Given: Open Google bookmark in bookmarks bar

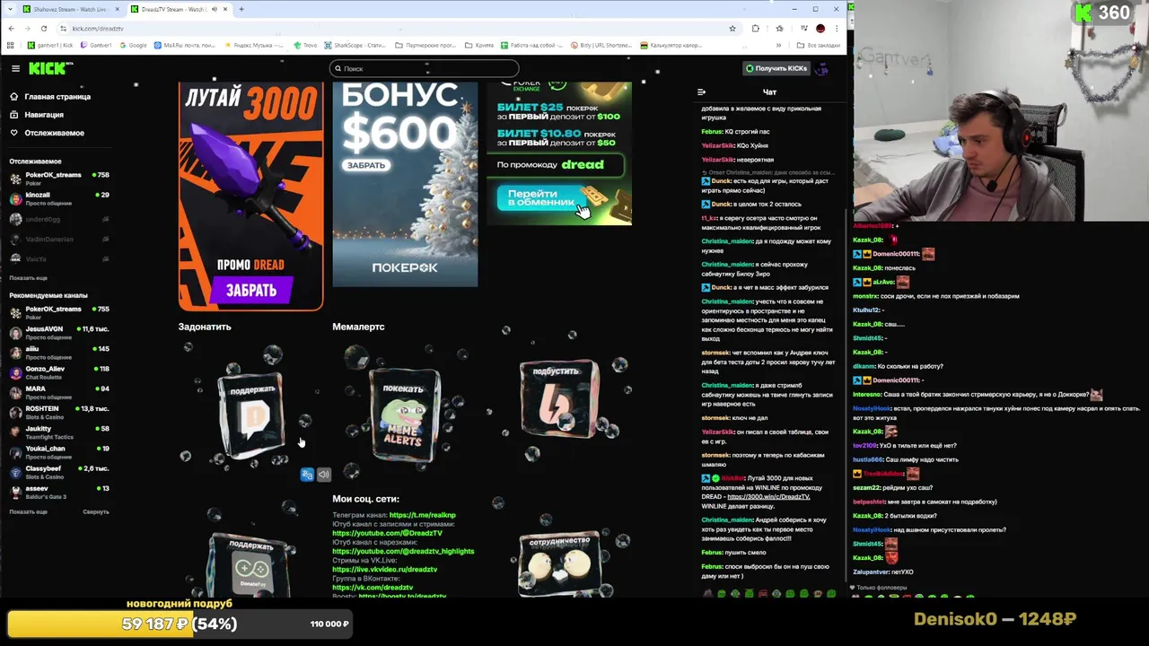Looking at the screenshot, I should pos(133,45).
